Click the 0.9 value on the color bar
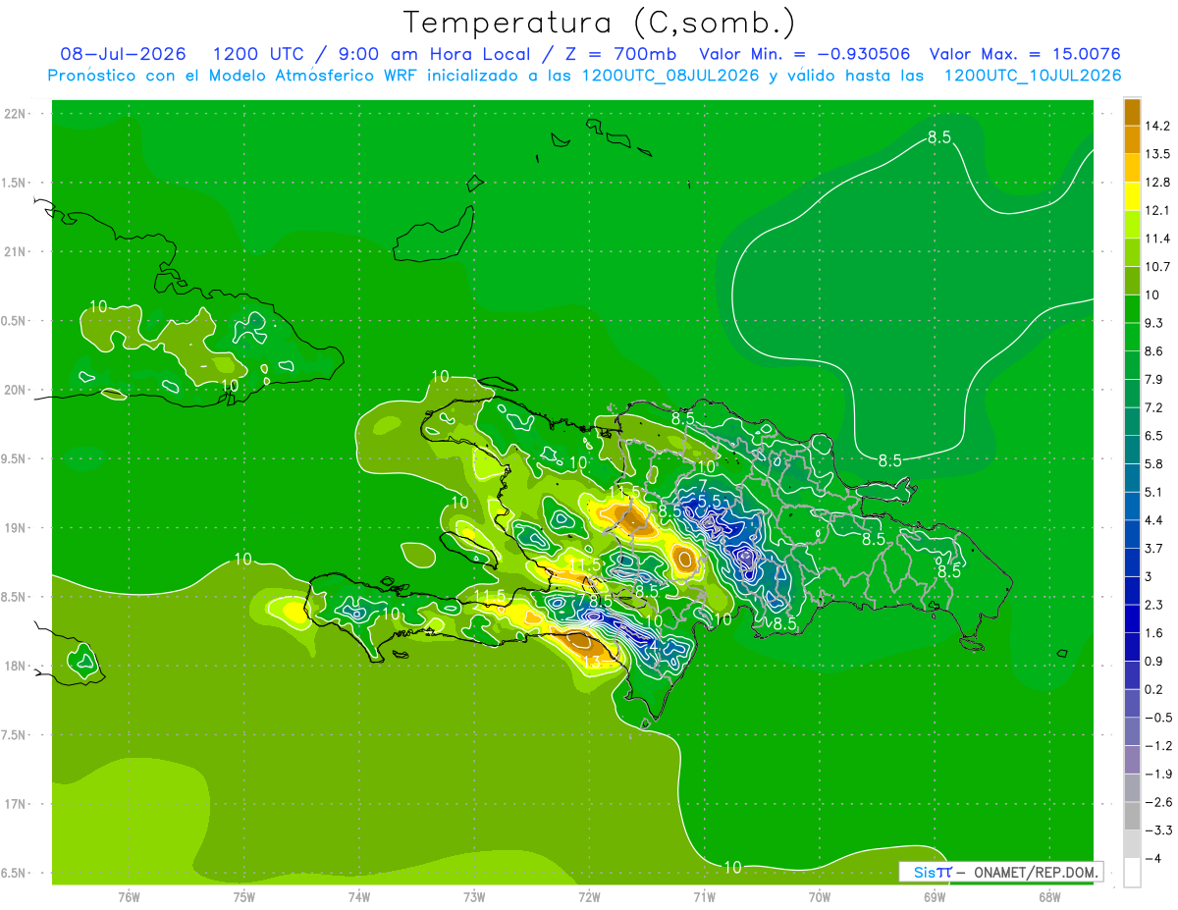Image resolution: width=1178 pixels, height=910 pixels. click(1153, 661)
